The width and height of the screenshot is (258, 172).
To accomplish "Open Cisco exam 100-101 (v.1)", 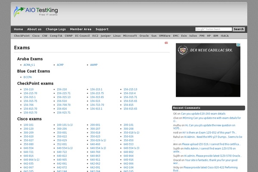I will [65, 125].
